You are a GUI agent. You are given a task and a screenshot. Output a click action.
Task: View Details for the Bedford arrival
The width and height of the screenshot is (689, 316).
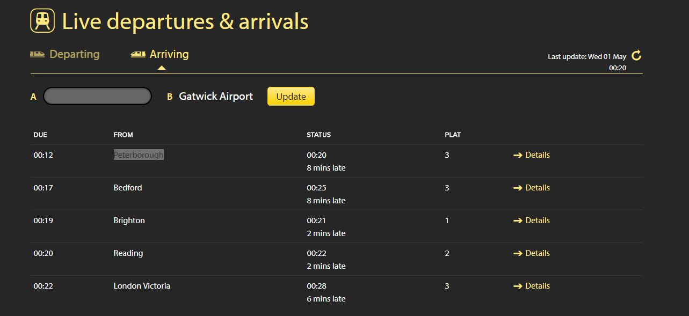tap(537, 188)
